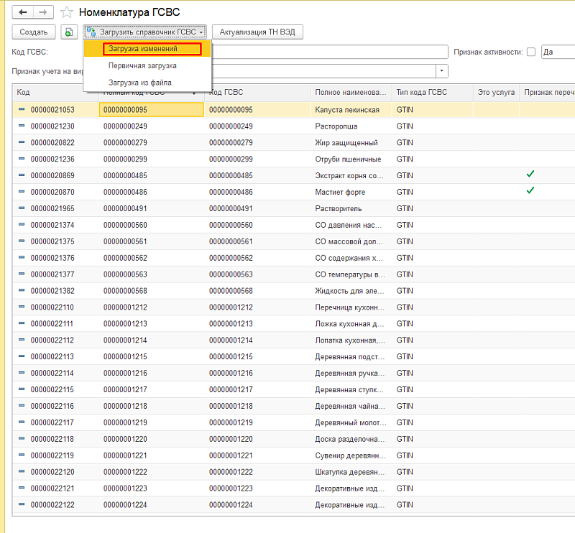Click the Актуализация ТН ВЭД button
The height and width of the screenshot is (533, 575).
click(x=257, y=32)
